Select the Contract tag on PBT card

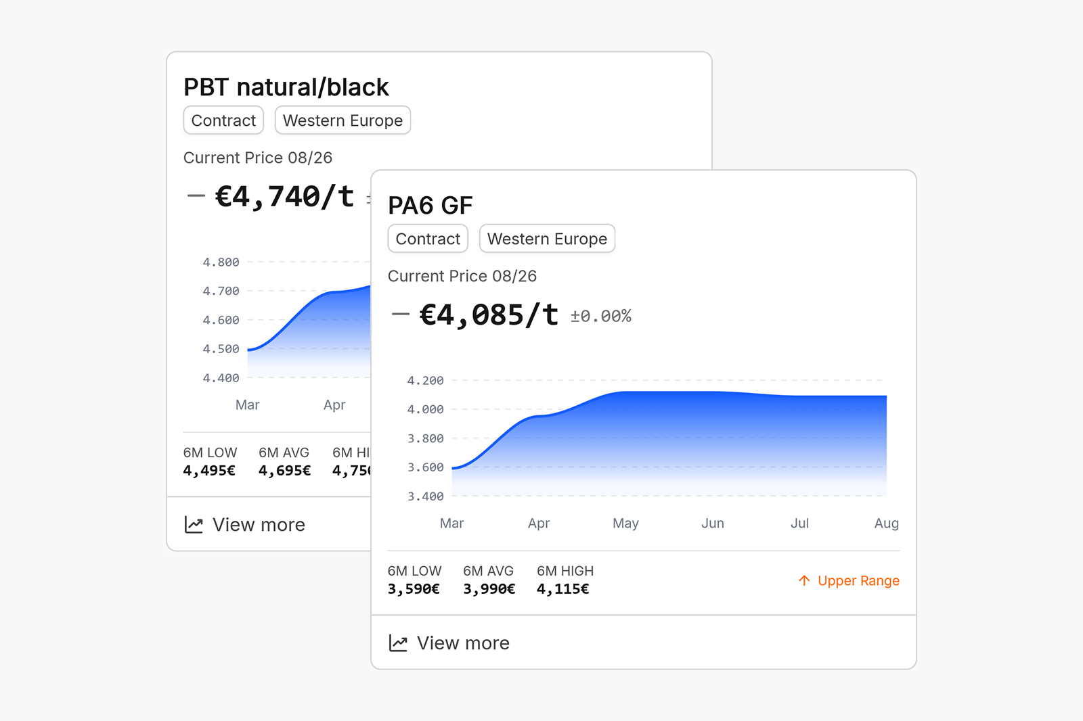click(x=223, y=120)
